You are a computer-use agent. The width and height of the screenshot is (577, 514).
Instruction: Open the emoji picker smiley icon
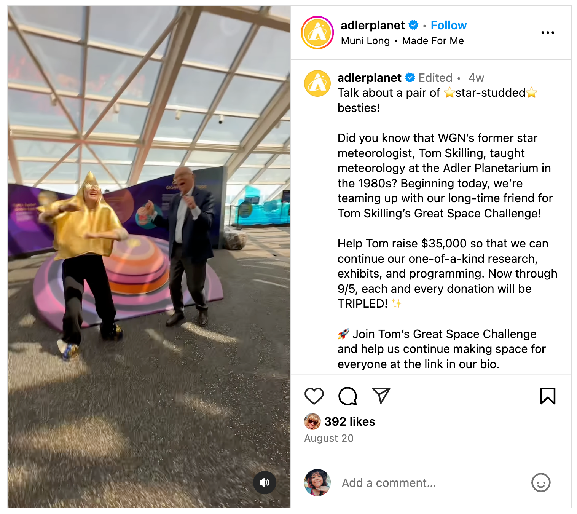click(x=541, y=483)
